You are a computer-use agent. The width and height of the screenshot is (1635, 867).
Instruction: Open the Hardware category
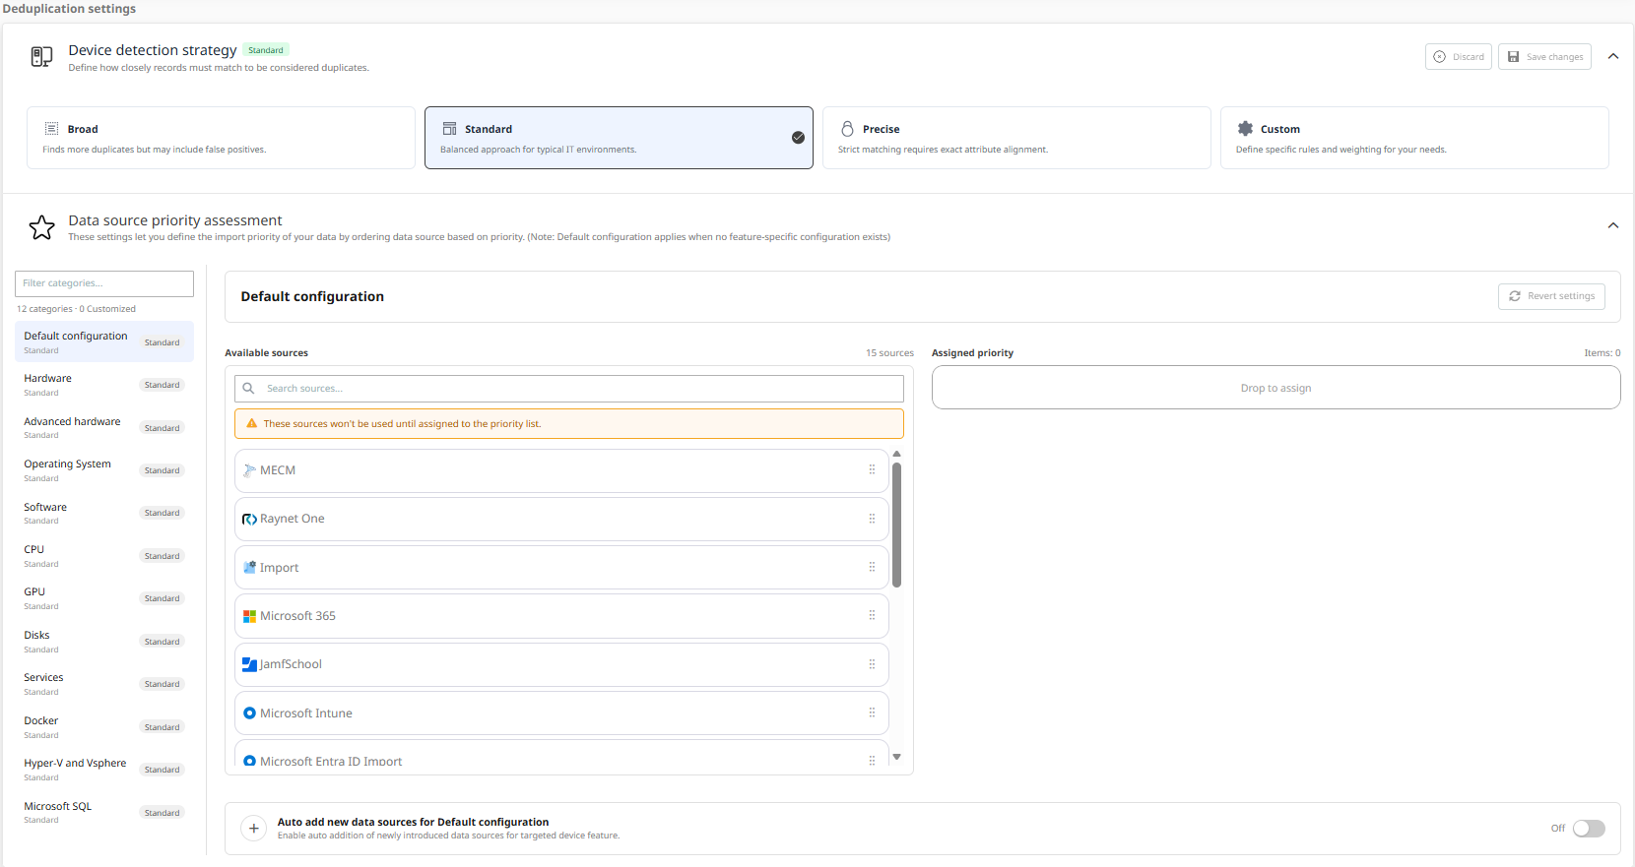tap(104, 385)
